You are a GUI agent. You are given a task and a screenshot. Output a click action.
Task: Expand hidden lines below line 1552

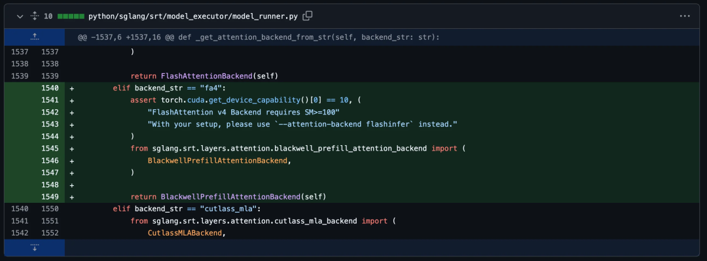click(x=35, y=248)
